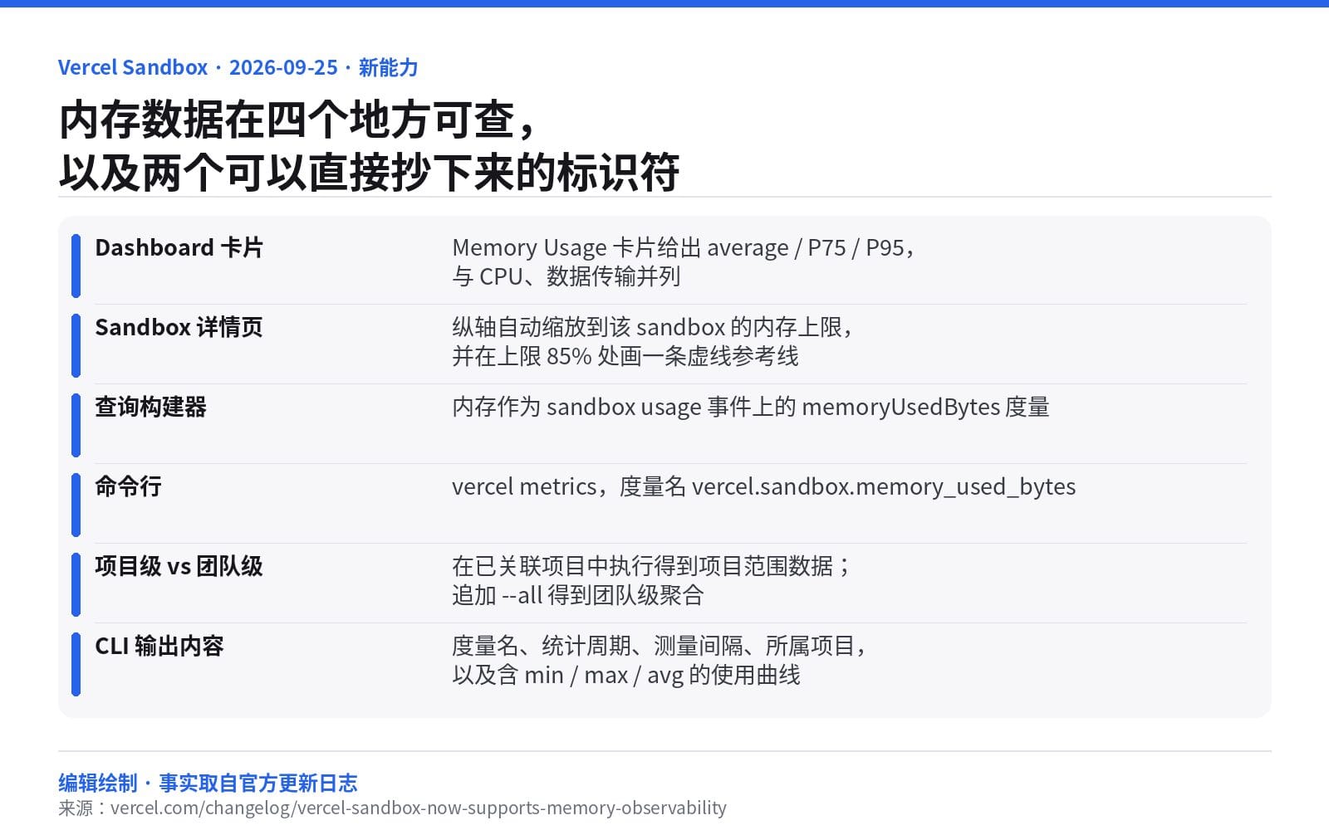Screen dimensions: 1329x830
Task: Select the '项目级 vs 团队级' row label
Action: point(179,566)
